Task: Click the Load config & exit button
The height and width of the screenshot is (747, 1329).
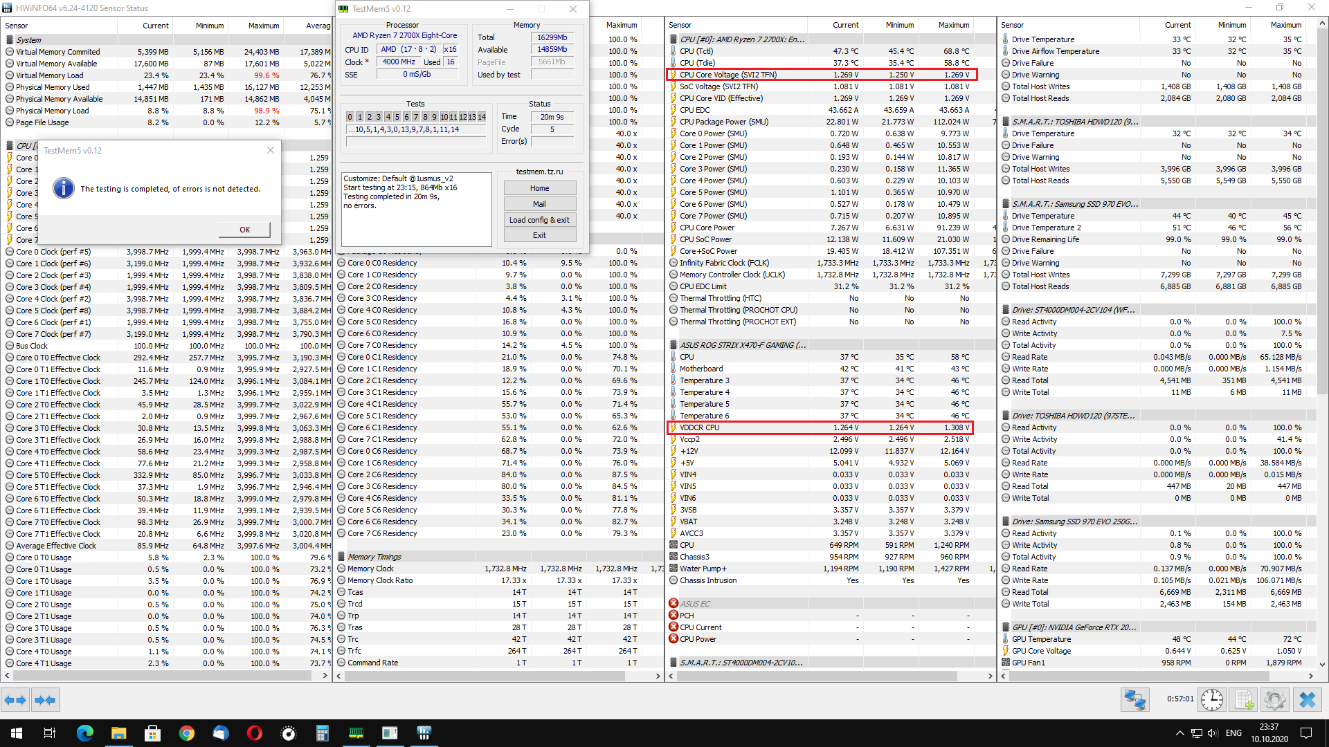Action: [539, 220]
